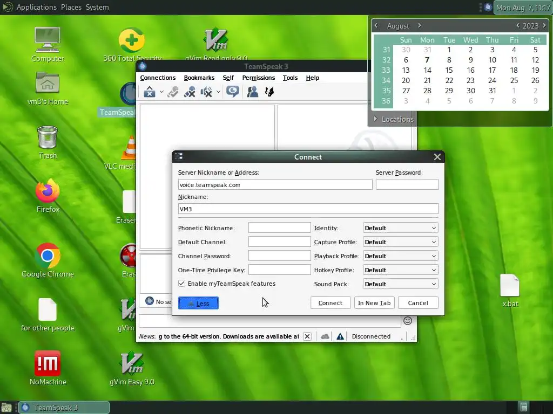Click the One-Time Privilege Key field
Viewport: 553px width, 414px height.
click(279, 270)
